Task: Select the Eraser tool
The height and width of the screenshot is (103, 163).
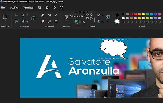Action: click(x=43, y=22)
